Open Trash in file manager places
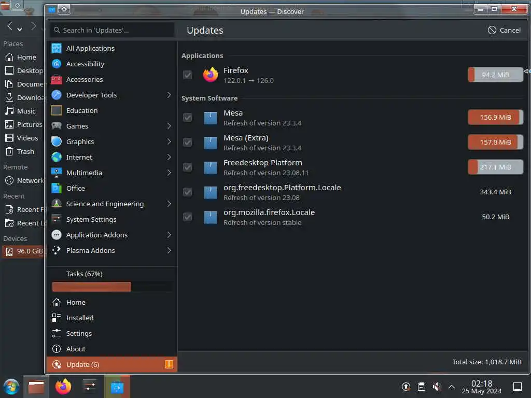This screenshot has height=398, width=531. pyautogui.click(x=22, y=152)
